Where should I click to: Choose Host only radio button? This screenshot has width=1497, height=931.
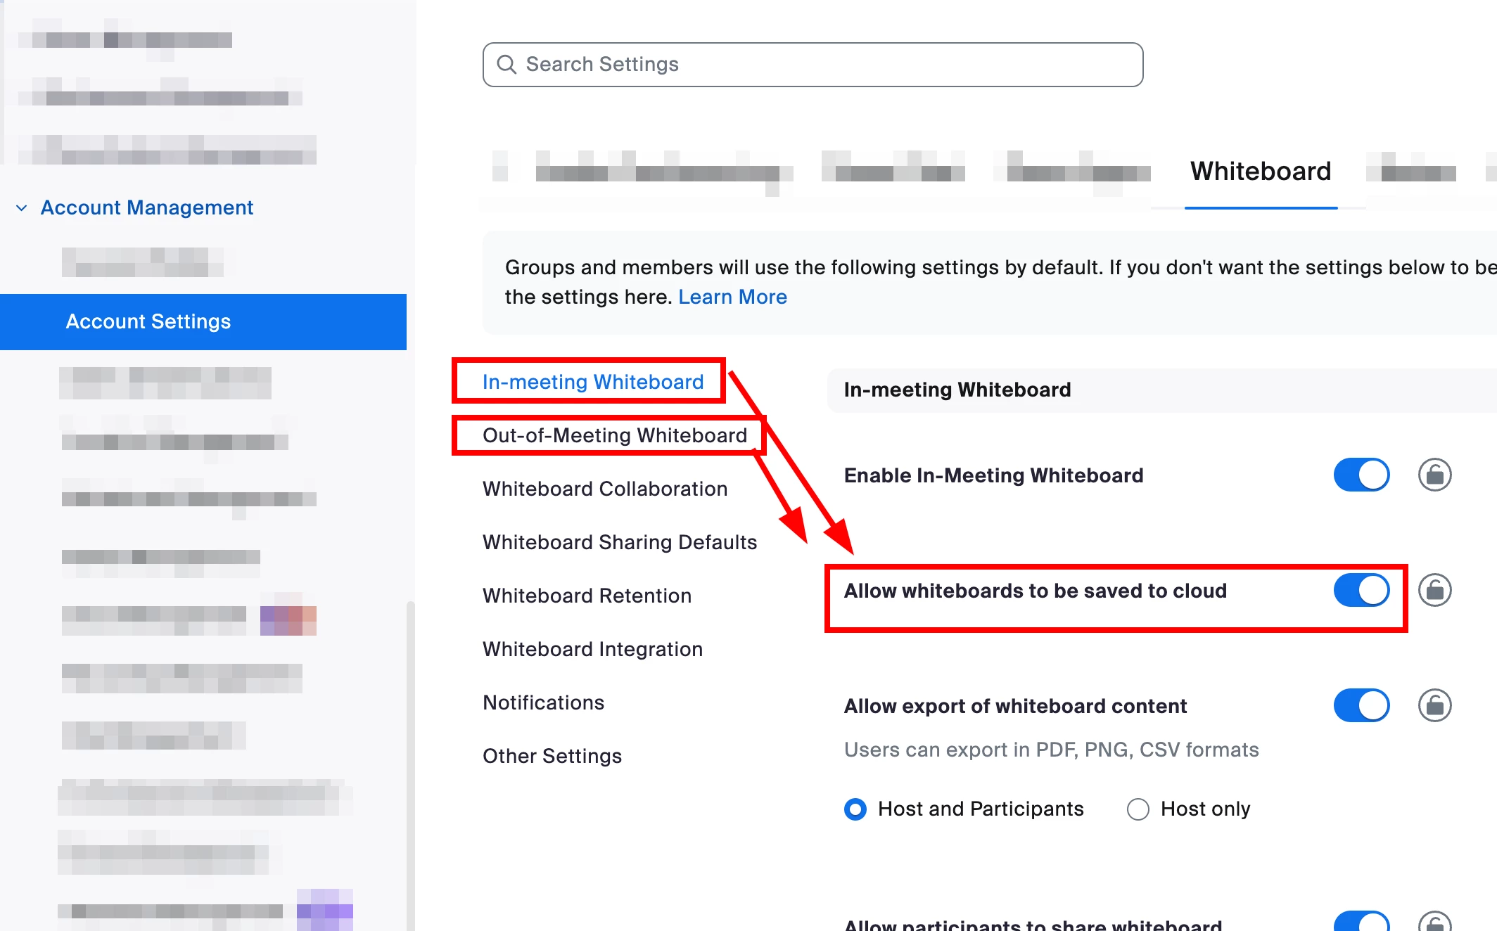1138,809
